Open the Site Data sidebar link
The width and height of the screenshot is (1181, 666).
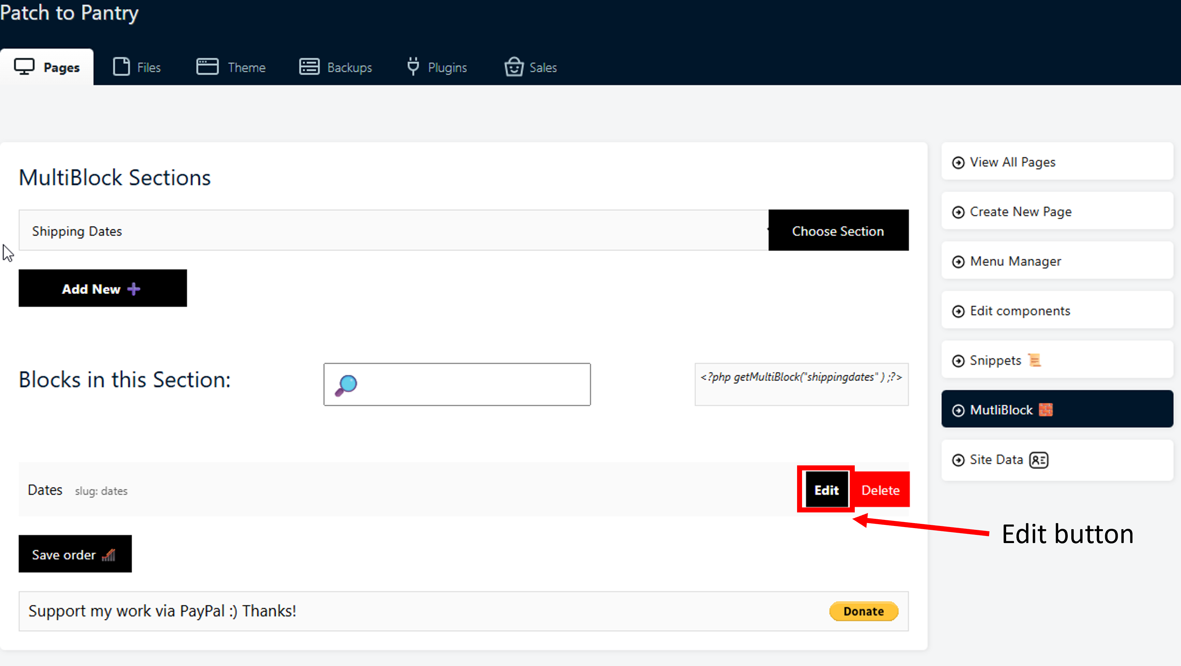tap(1057, 460)
